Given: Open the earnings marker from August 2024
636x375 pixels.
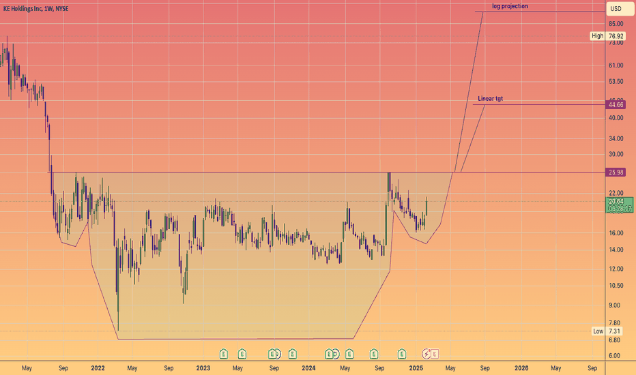Looking at the screenshot, I should pyautogui.click(x=374, y=355).
